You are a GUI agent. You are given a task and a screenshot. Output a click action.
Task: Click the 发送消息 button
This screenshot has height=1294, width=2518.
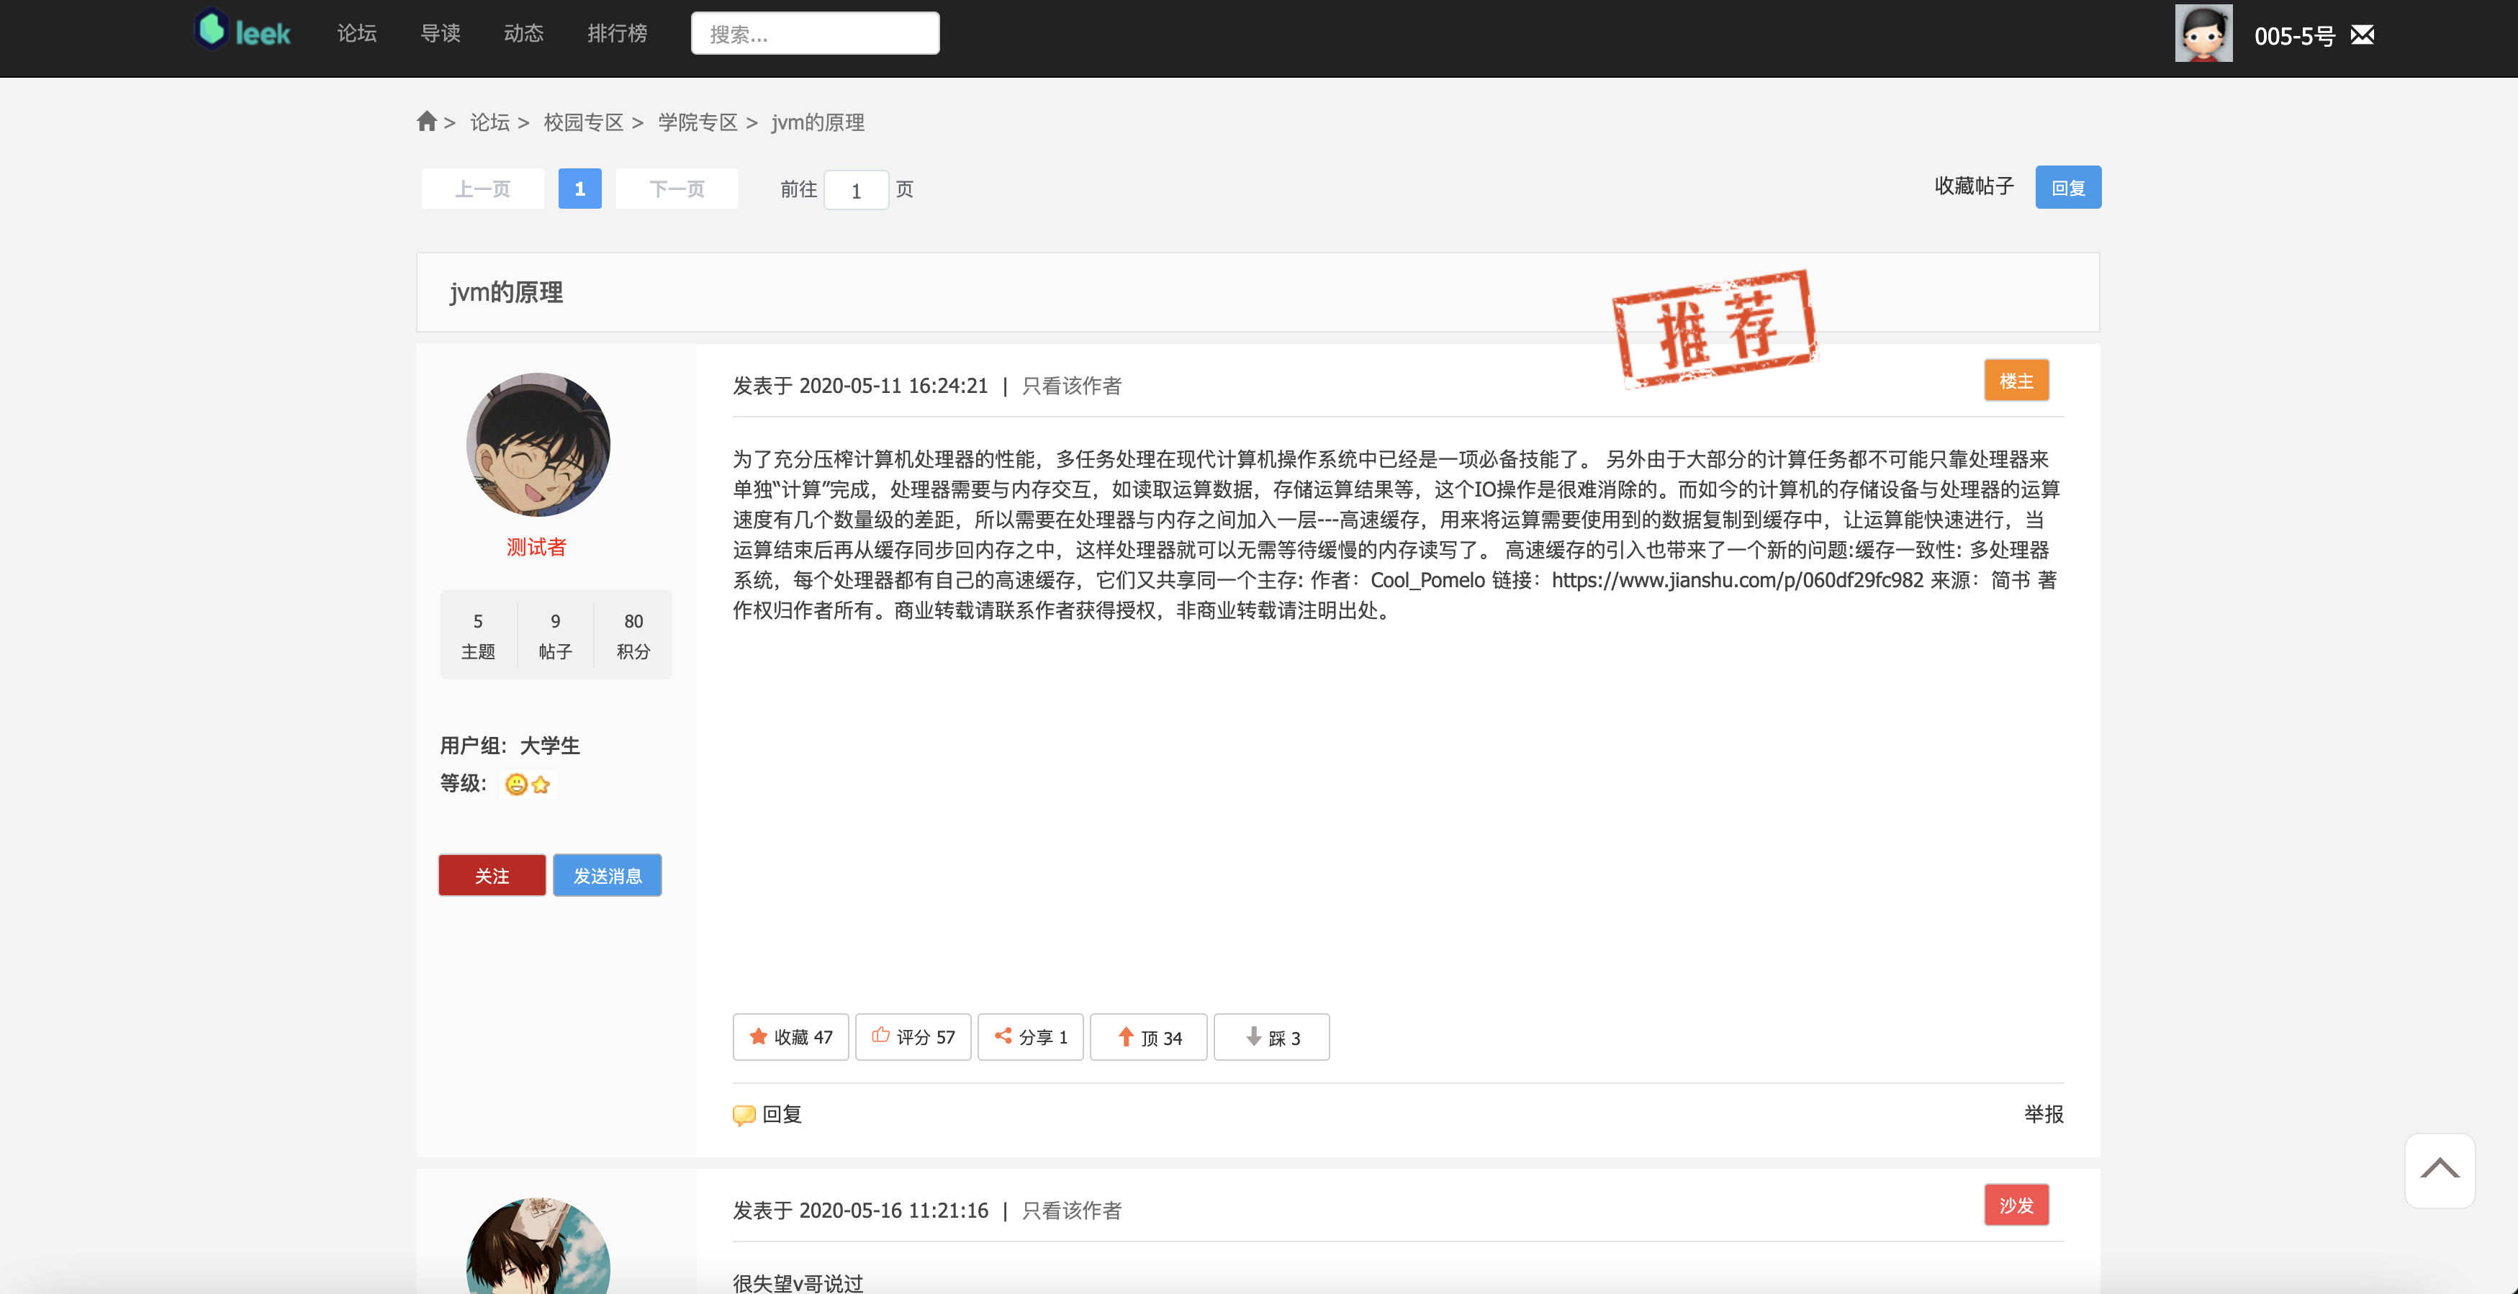(x=607, y=876)
